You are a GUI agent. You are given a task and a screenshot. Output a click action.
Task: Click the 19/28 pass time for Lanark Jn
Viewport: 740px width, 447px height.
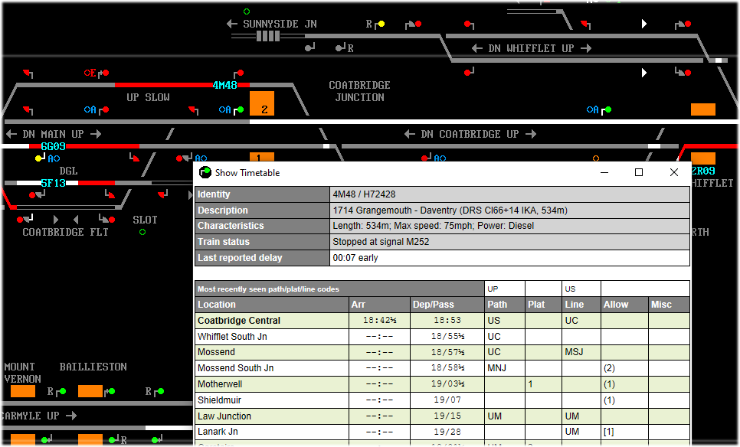pyautogui.click(x=447, y=432)
